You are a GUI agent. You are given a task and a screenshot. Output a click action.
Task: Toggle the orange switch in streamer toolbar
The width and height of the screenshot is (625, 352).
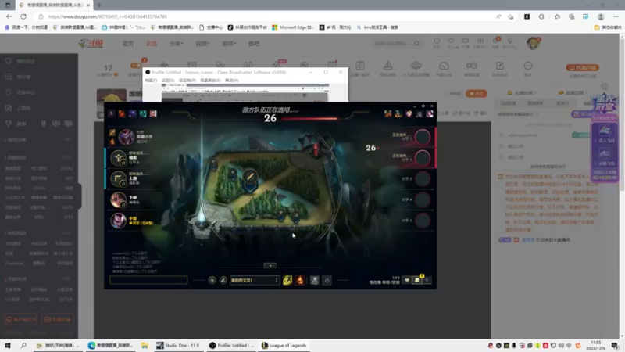(136, 66)
